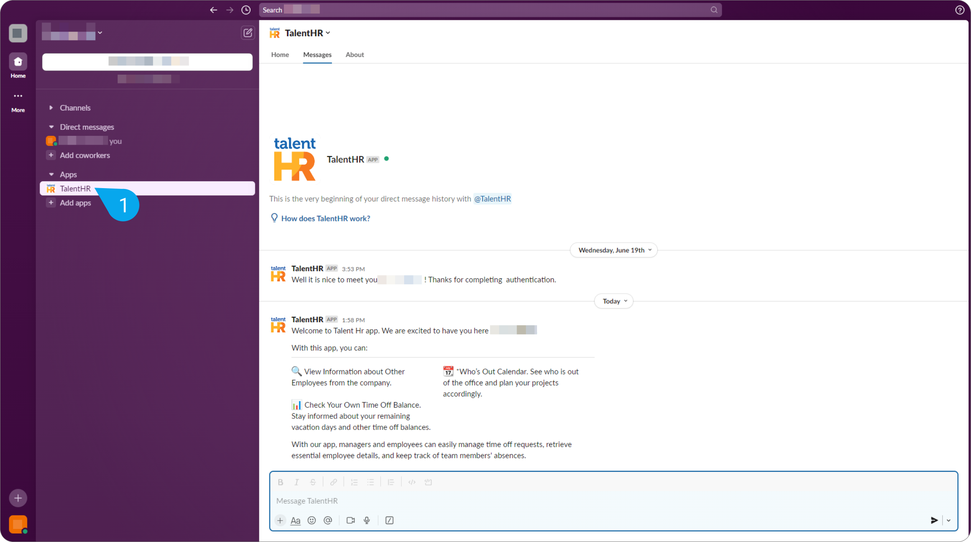Click TalentHR avatar on the 3:53 PM message

click(x=278, y=274)
